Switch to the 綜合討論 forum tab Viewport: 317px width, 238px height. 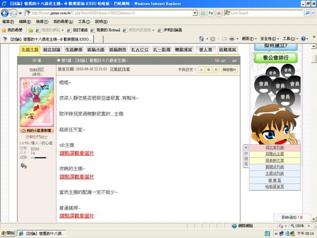pyautogui.click(x=52, y=50)
